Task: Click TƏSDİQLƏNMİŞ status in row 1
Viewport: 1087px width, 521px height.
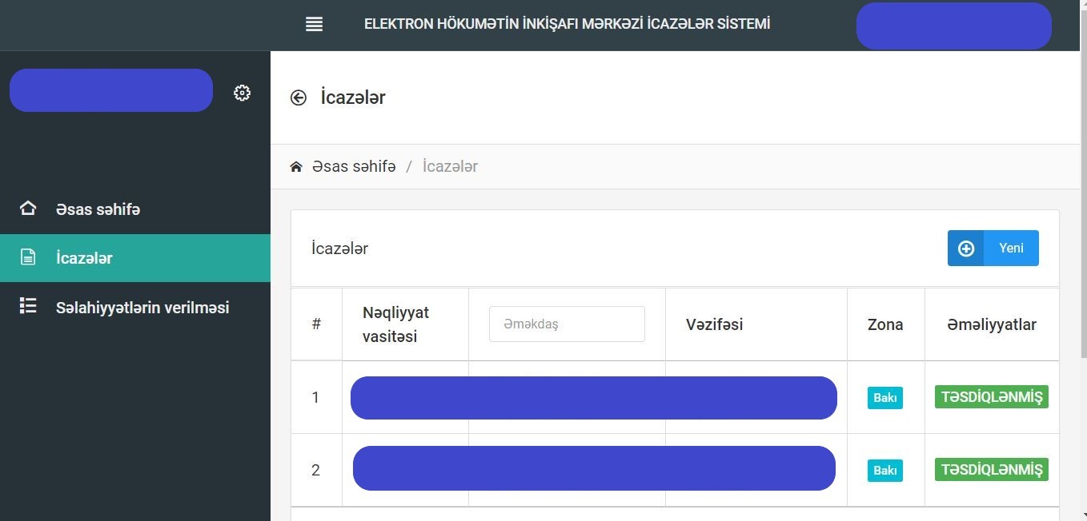Action: tap(991, 397)
